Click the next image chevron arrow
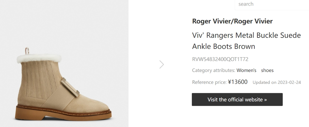The height and width of the screenshot is (127, 309). (x=161, y=64)
